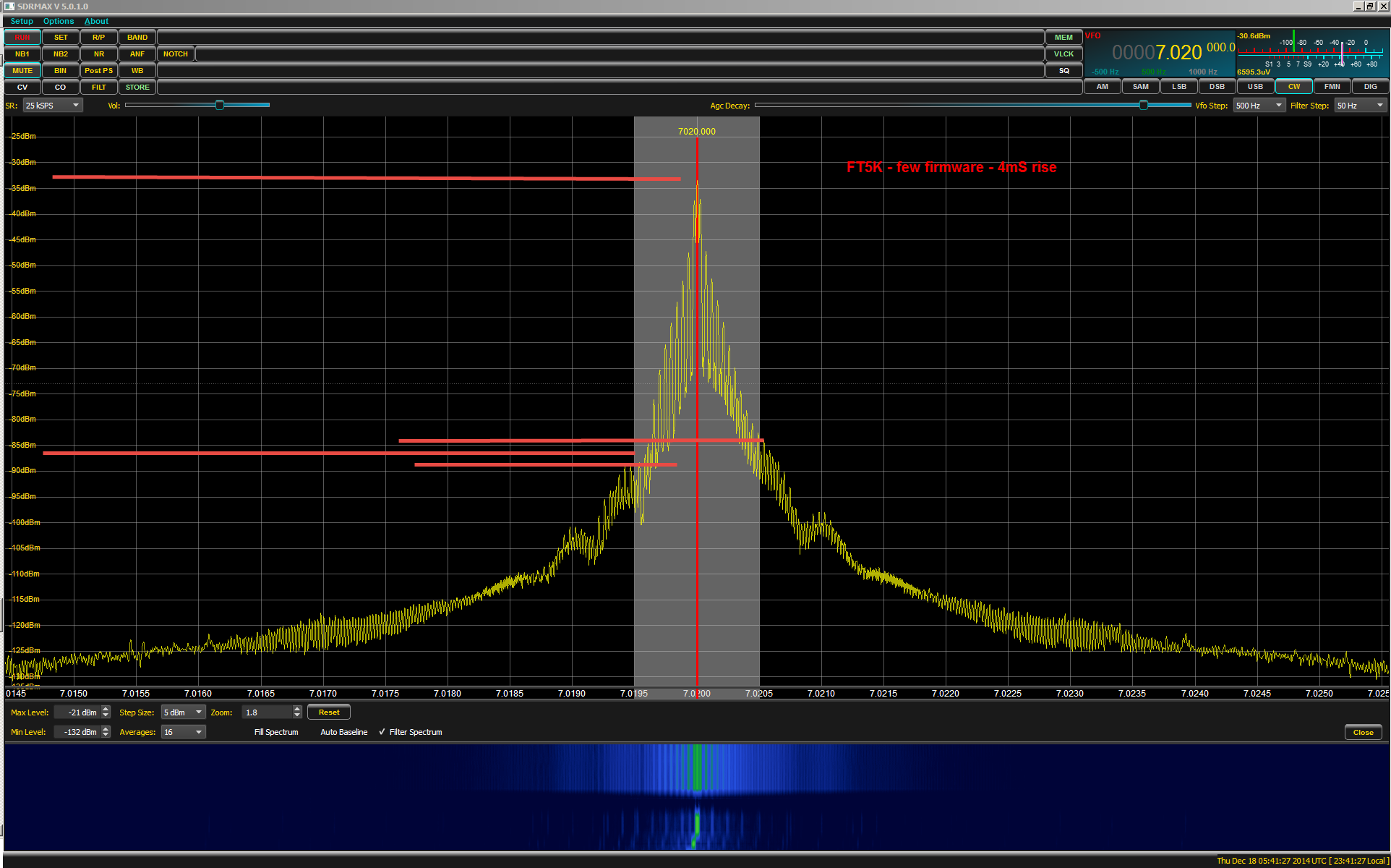Open the BAND selector button

tap(137, 38)
